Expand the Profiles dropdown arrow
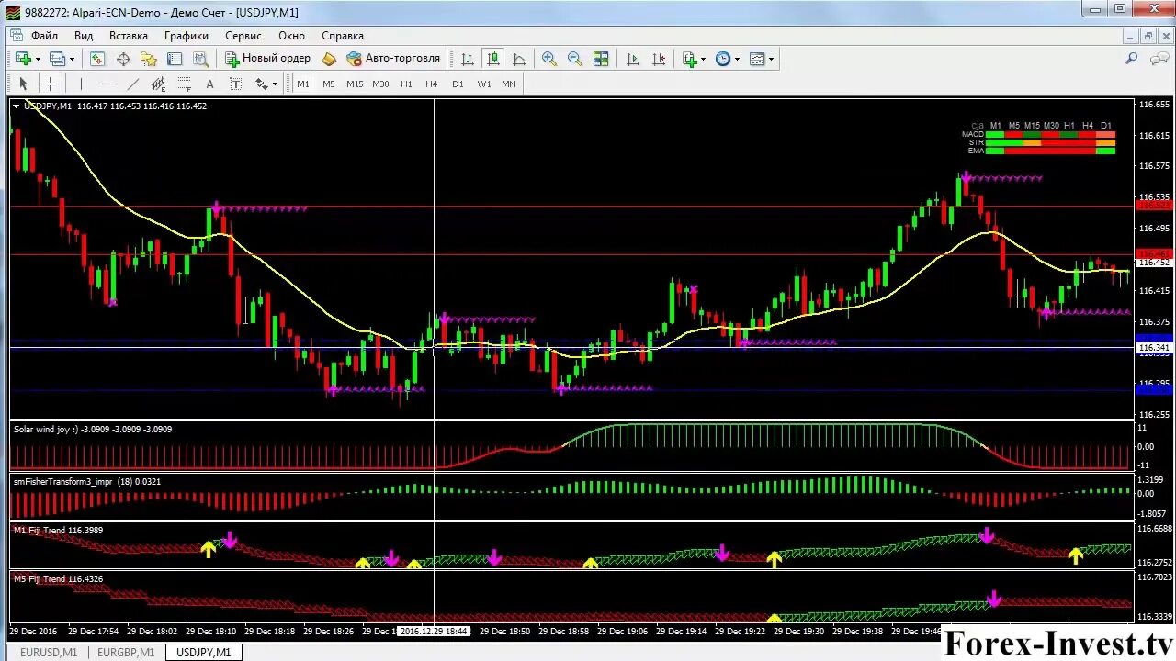 (72, 59)
